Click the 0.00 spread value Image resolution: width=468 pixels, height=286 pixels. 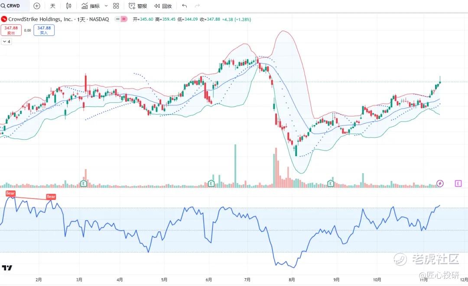27,30
